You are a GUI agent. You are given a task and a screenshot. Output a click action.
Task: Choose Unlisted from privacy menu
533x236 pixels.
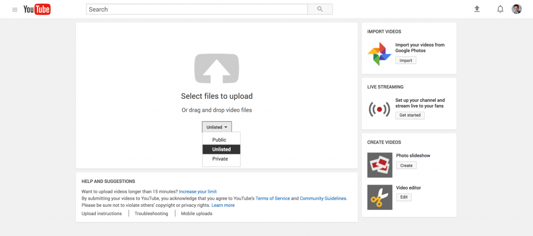(221, 149)
